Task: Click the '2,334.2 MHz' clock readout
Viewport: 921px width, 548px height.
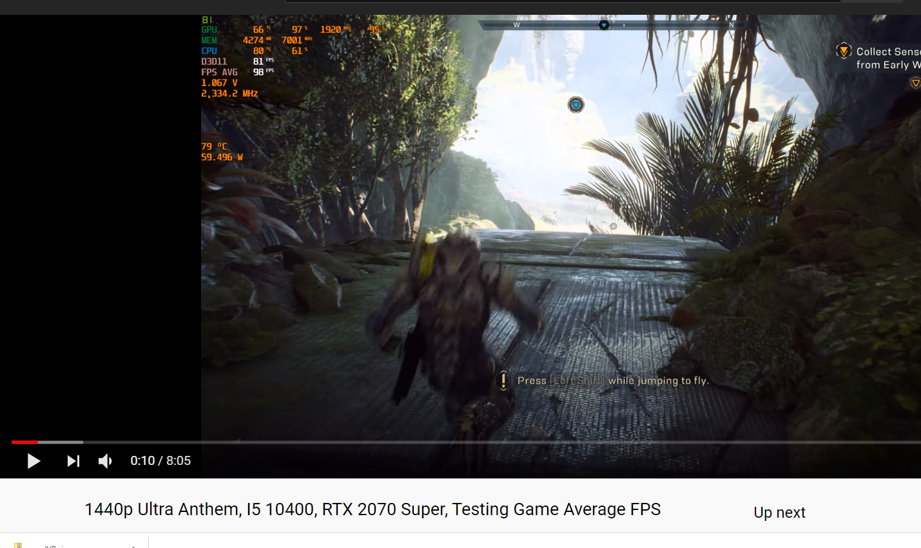Action: (229, 93)
